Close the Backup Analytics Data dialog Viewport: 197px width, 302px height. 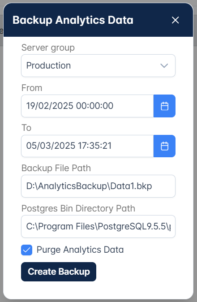coord(175,20)
